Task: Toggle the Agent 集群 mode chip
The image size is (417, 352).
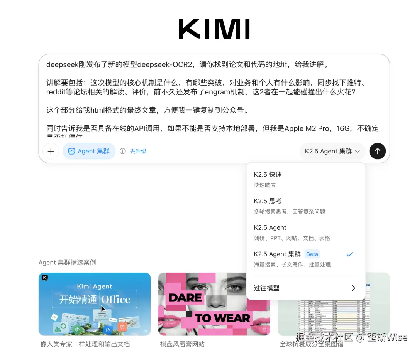Action: click(x=89, y=151)
